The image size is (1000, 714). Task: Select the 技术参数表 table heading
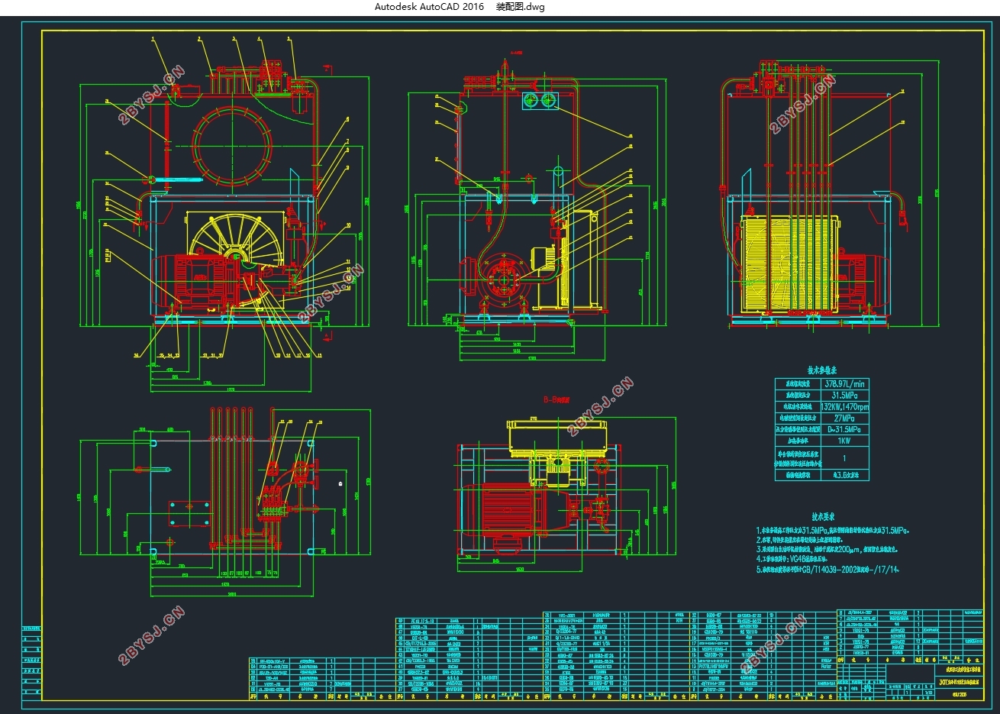tap(823, 370)
